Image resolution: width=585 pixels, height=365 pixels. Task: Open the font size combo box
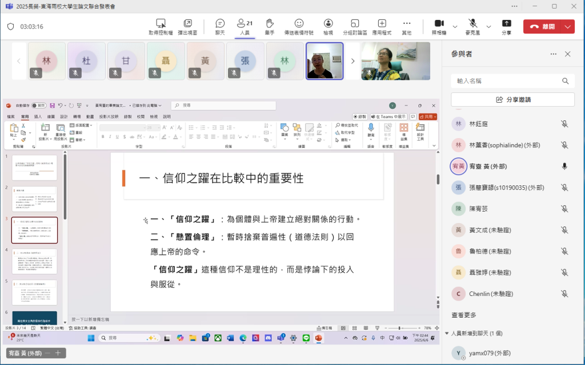pos(153,128)
